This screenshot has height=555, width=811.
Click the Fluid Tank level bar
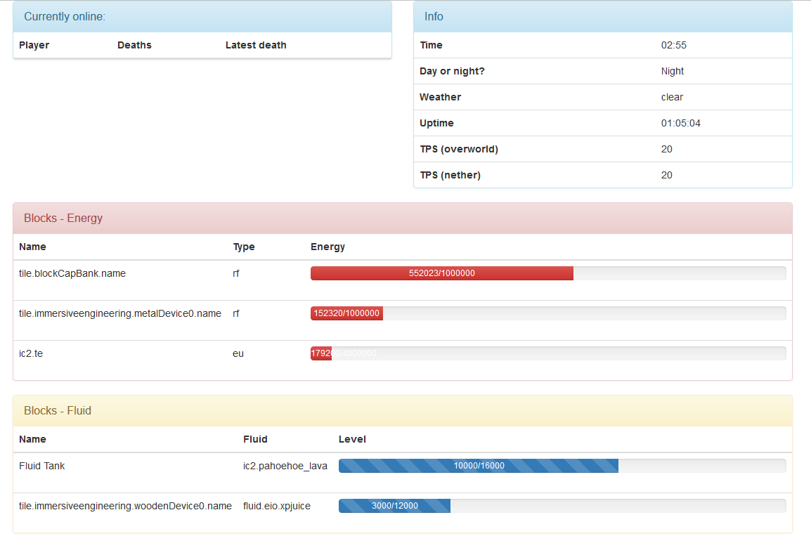point(562,466)
